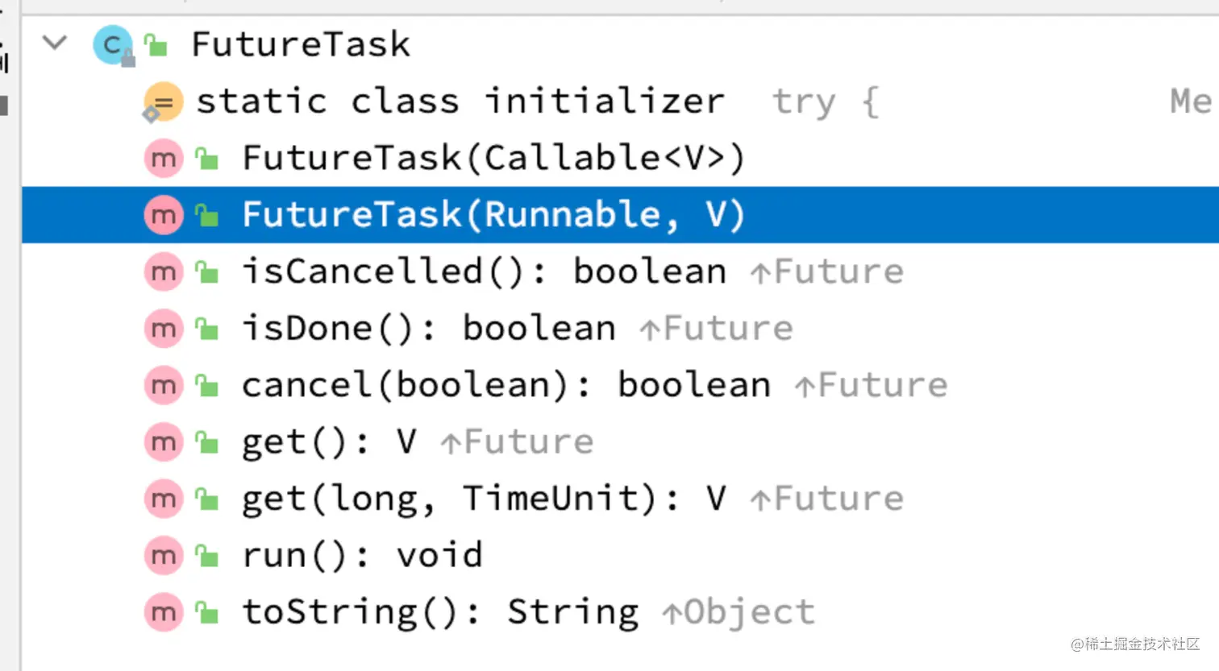Select the FutureTask(Runnable, V) constructor
This screenshot has width=1219, height=671.
coord(493,215)
